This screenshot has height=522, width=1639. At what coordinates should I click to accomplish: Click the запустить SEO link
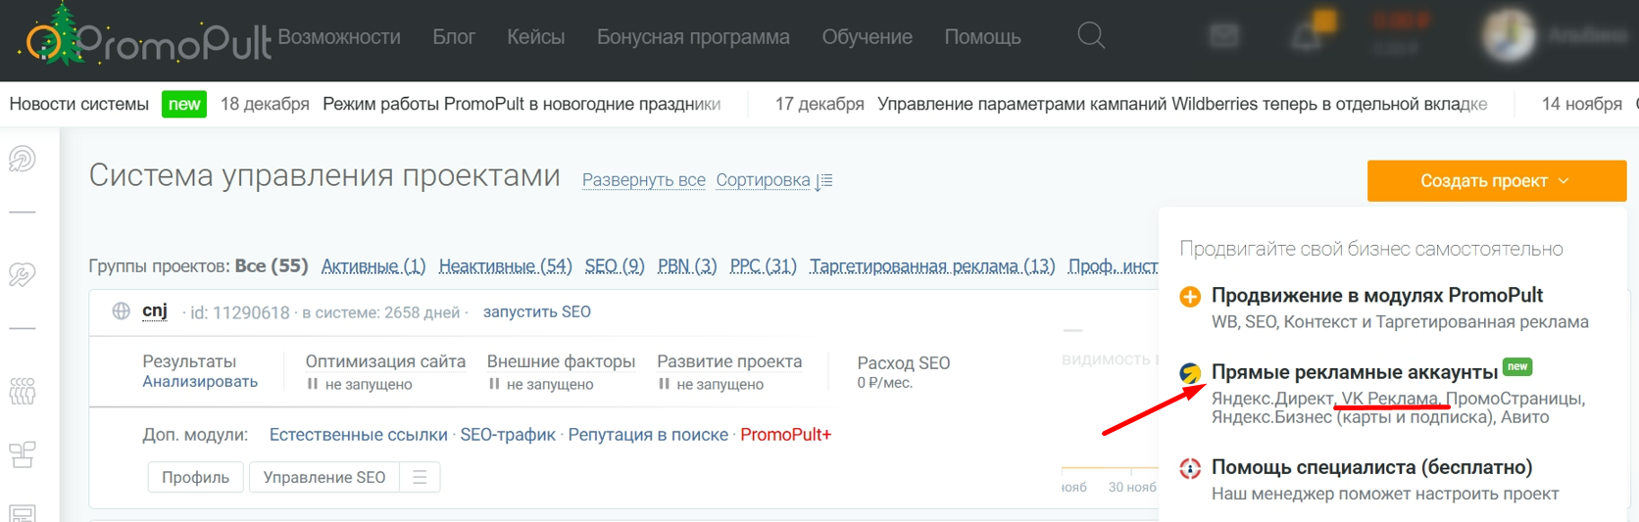tap(536, 311)
